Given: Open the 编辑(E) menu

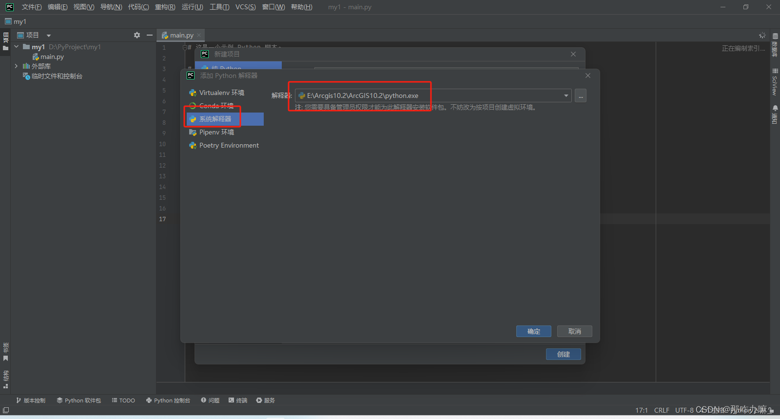Looking at the screenshot, I should click(x=58, y=7).
